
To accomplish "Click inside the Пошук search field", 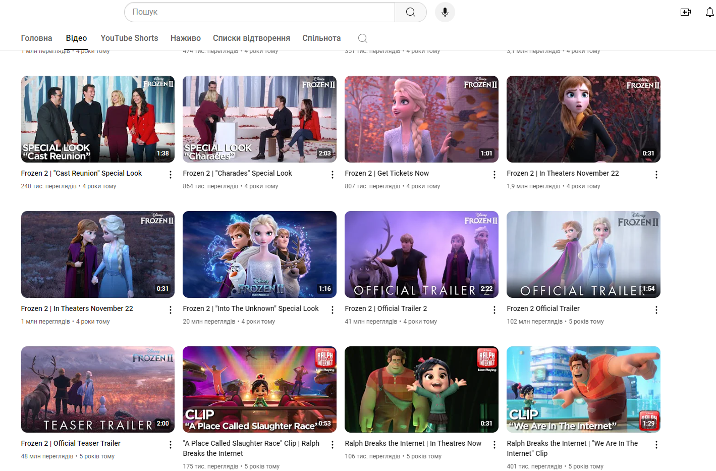I will [x=252, y=12].
